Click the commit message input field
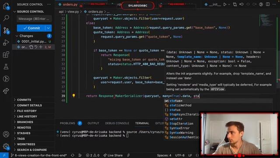 (34, 19)
